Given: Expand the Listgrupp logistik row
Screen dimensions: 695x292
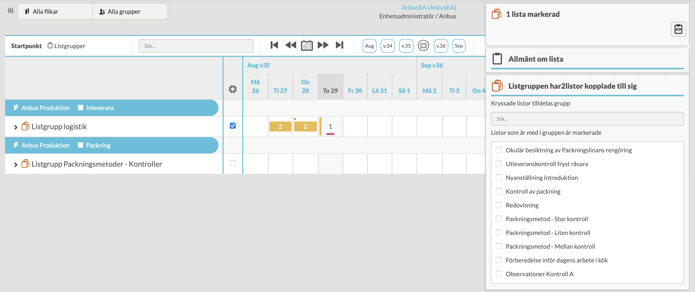Looking at the screenshot, I should click(16, 127).
